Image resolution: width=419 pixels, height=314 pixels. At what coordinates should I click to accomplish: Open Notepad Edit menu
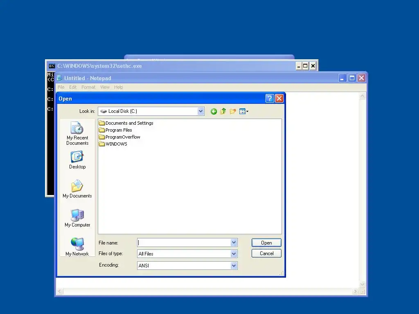73,87
